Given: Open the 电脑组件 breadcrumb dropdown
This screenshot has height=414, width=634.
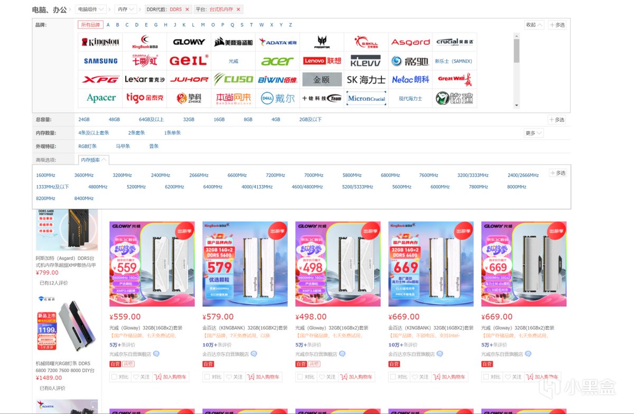Looking at the screenshot, I should pos(91,9).
